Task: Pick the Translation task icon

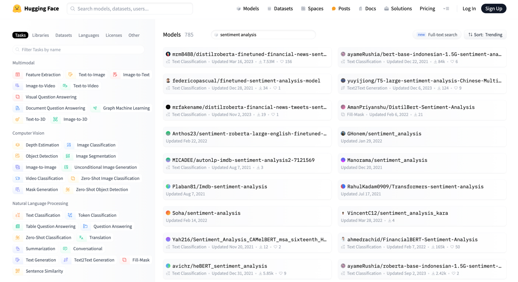Action: click(x=81, y=238)
